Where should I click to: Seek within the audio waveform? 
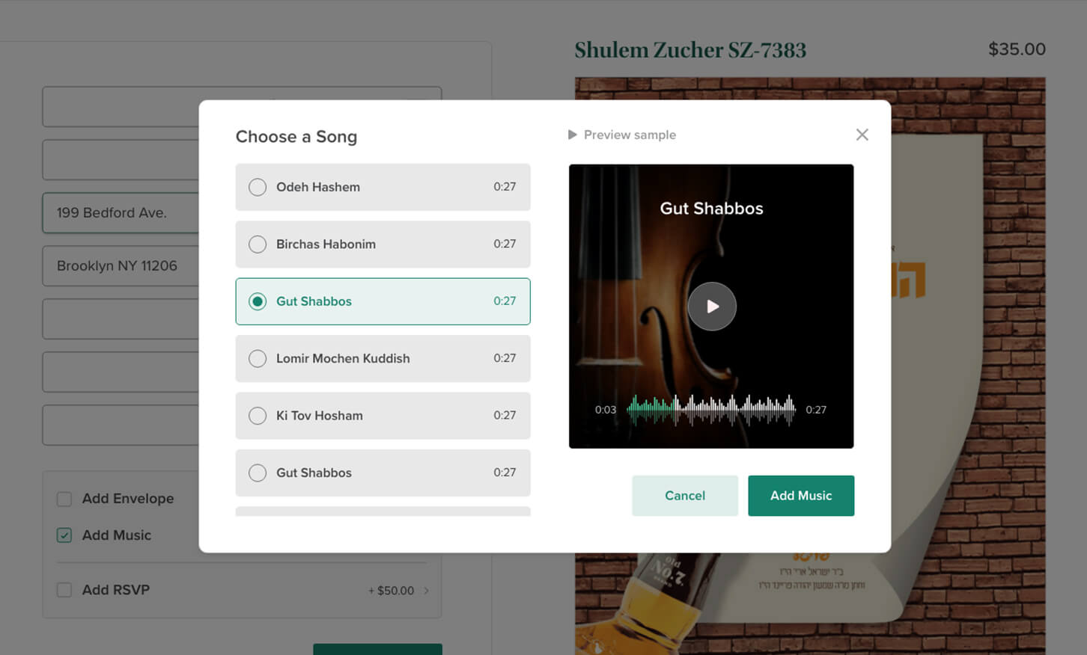711,410
